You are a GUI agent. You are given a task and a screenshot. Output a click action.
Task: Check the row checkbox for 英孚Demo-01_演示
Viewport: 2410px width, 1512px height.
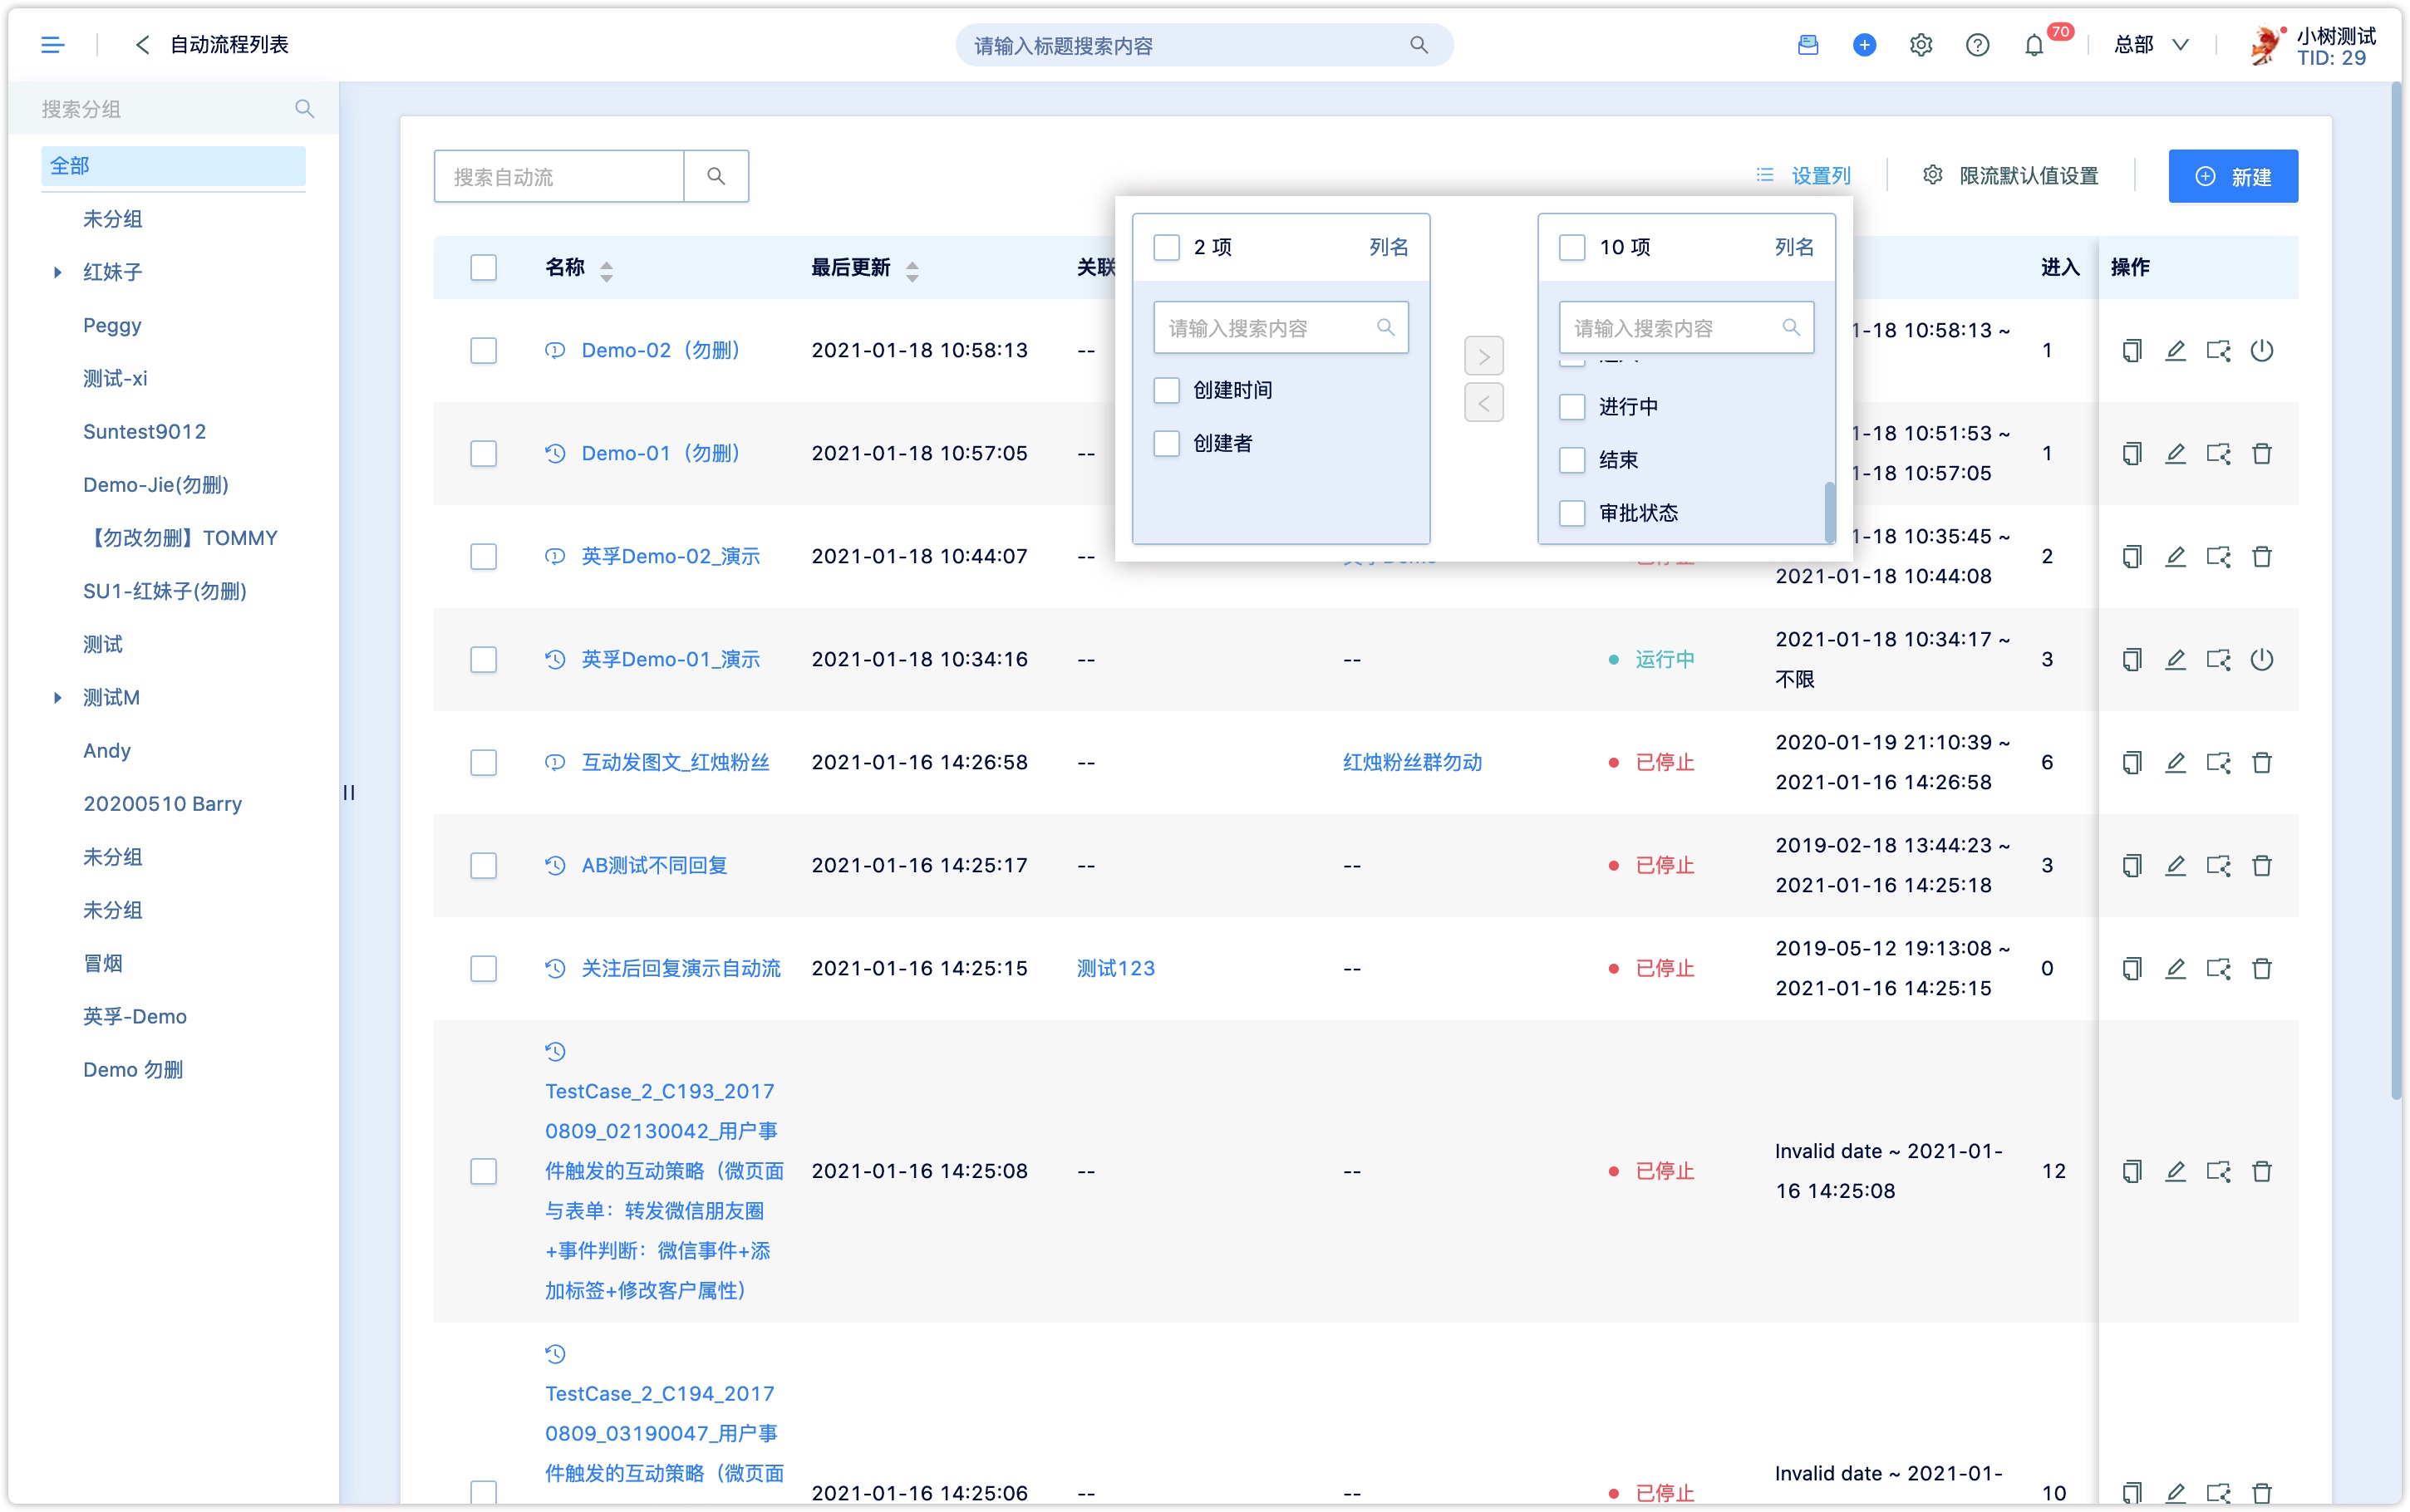click(x=484, y=659)
